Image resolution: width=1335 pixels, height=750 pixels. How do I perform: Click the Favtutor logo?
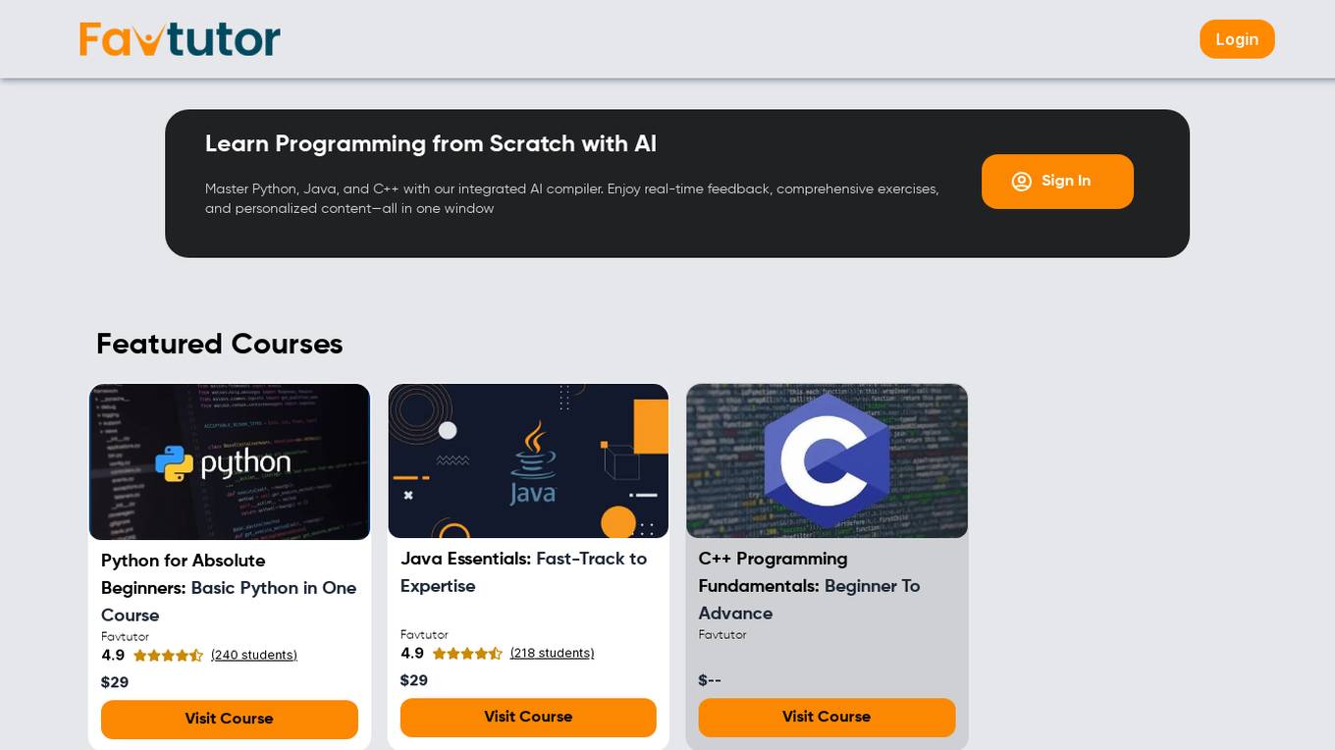point(180,39)
